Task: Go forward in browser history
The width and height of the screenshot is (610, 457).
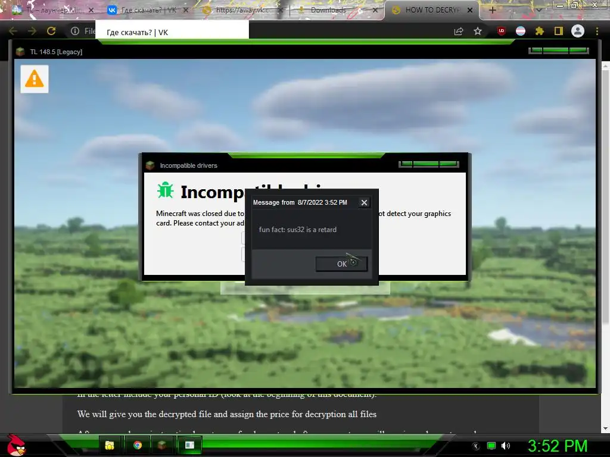Action: [x=32, y=31]
